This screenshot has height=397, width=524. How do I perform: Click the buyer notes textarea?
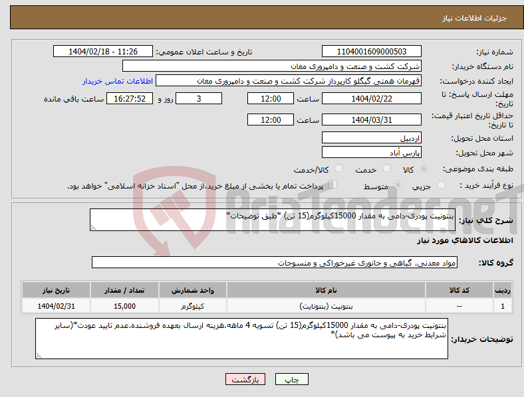point(241,339)
